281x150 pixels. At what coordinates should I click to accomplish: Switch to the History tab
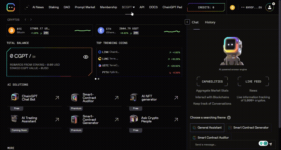(210, 22)
